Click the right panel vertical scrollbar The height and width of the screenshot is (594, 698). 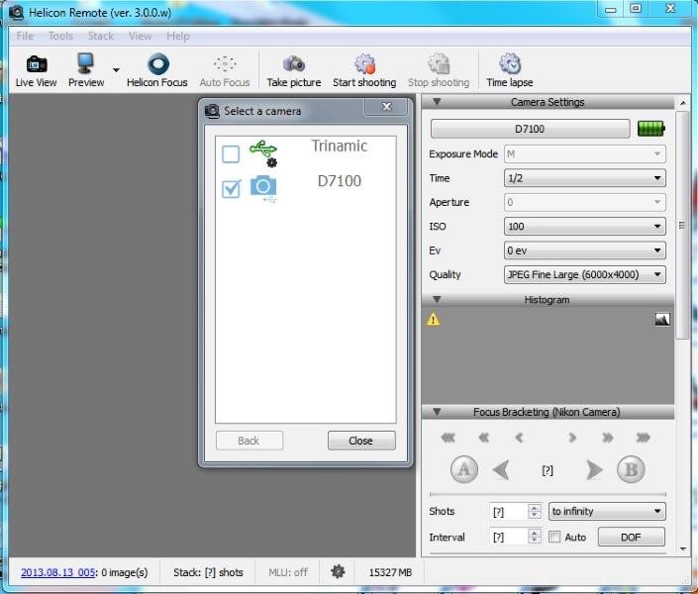click(683, 226)
